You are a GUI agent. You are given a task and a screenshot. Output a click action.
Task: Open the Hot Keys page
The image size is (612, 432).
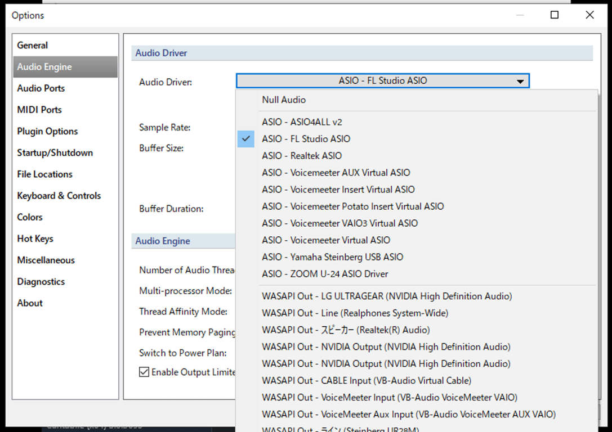coord(65,238)
